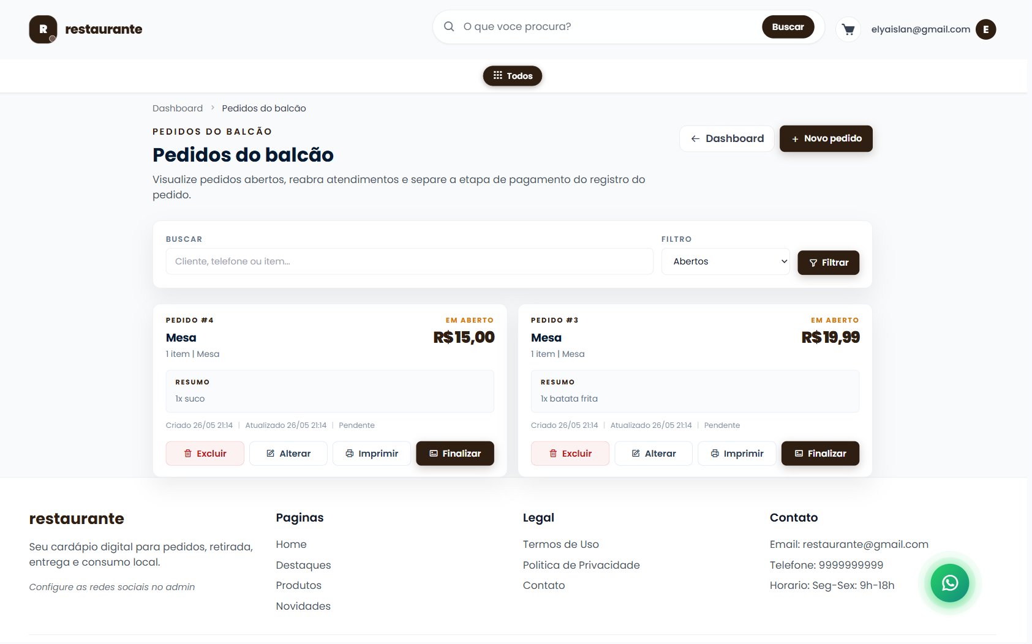Print Pedido #4 with Imprimir

(372, 454)
